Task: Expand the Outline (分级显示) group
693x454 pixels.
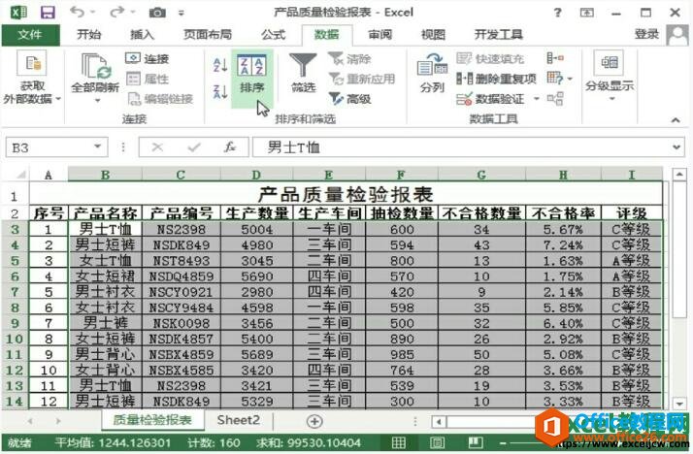Action: coord(610,75)
